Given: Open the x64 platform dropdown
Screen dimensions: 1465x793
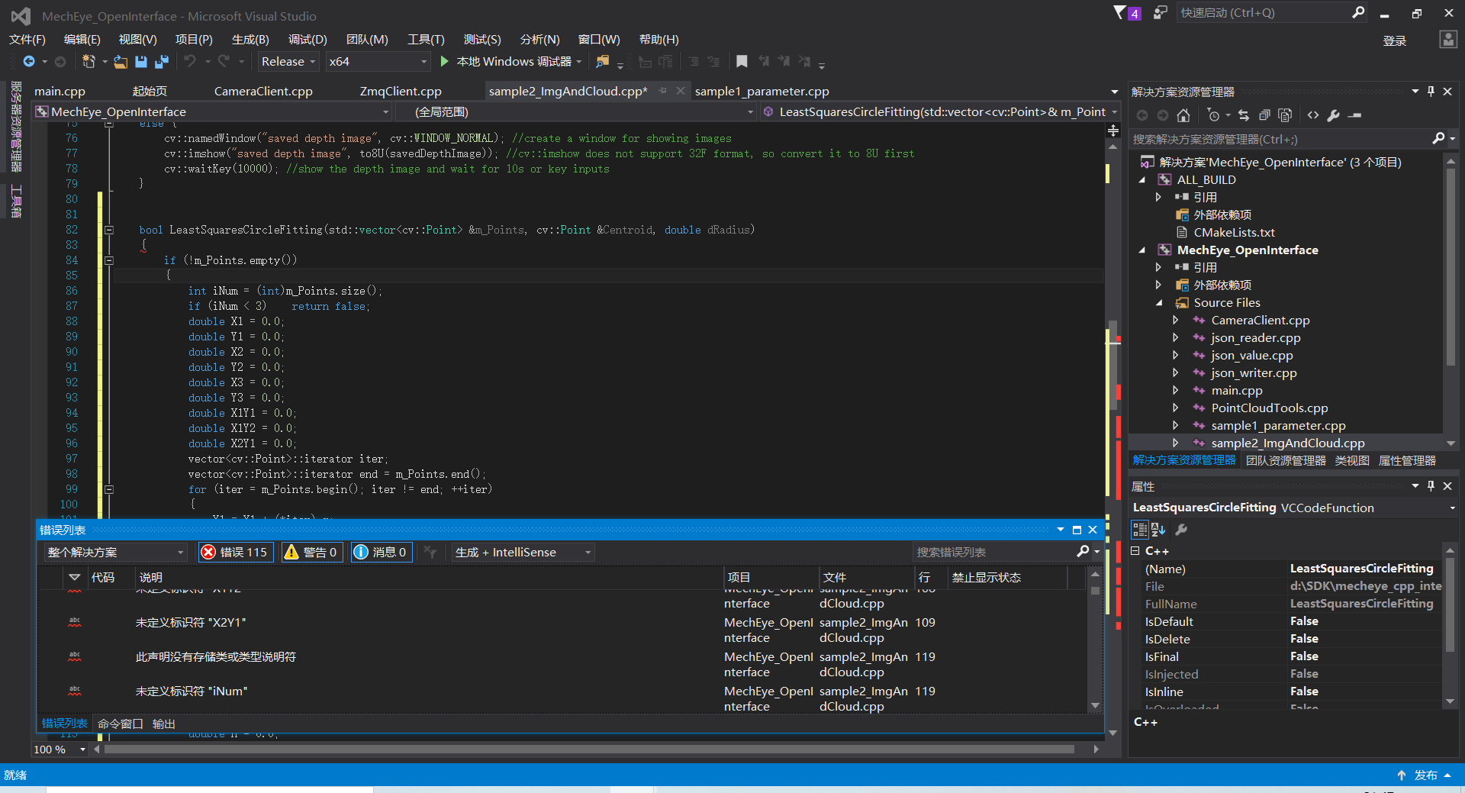Looking at the screenshot, I should 378,62.
